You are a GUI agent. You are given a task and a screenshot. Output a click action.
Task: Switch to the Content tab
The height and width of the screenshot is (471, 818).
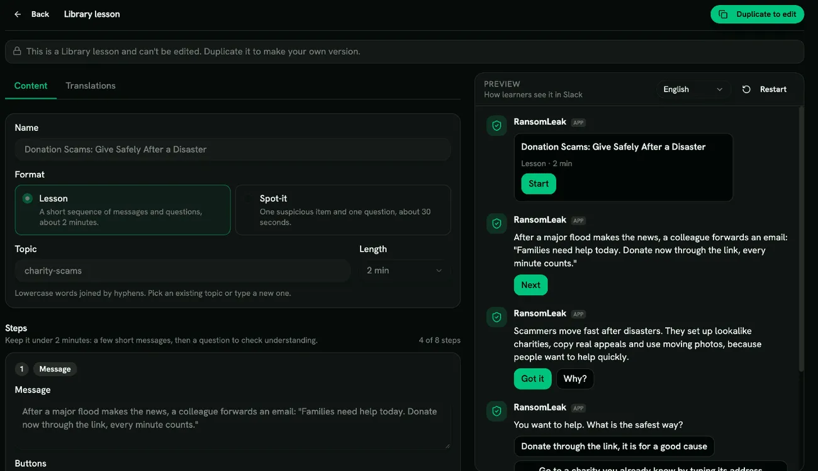coord(31,86)
